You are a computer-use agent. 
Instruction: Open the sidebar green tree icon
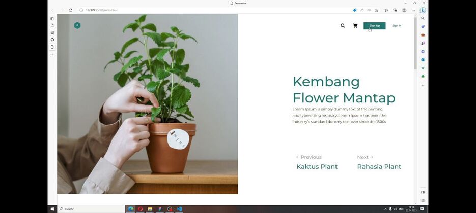[423, 77]
